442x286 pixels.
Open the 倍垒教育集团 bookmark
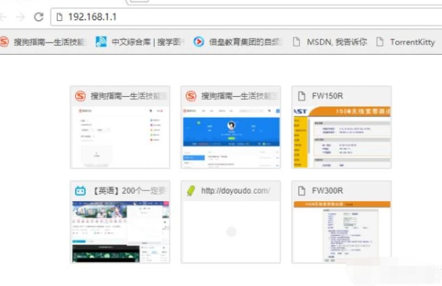click(x=238, y=42)
